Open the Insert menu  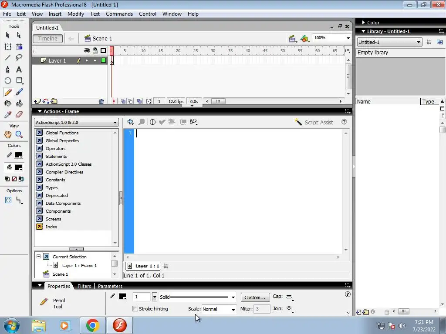(55, 14)
